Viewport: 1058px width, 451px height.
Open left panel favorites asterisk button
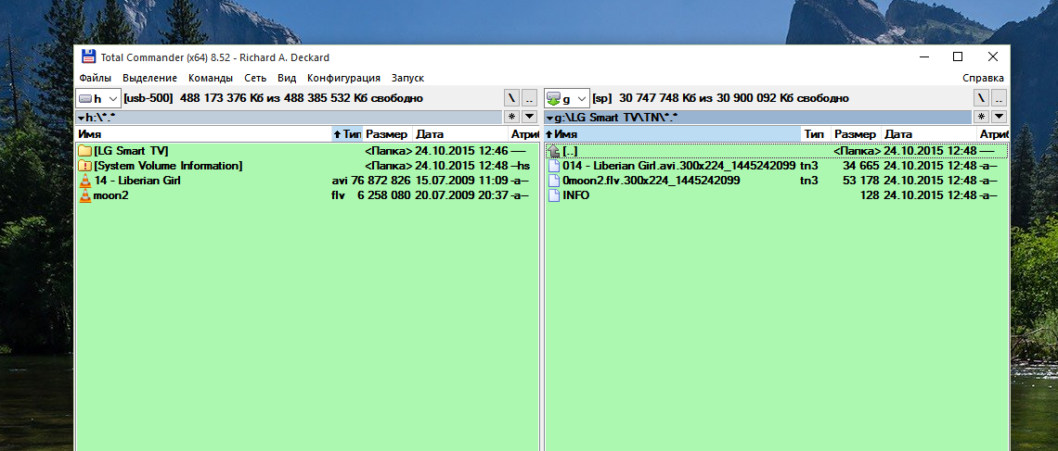coord(511,117)
